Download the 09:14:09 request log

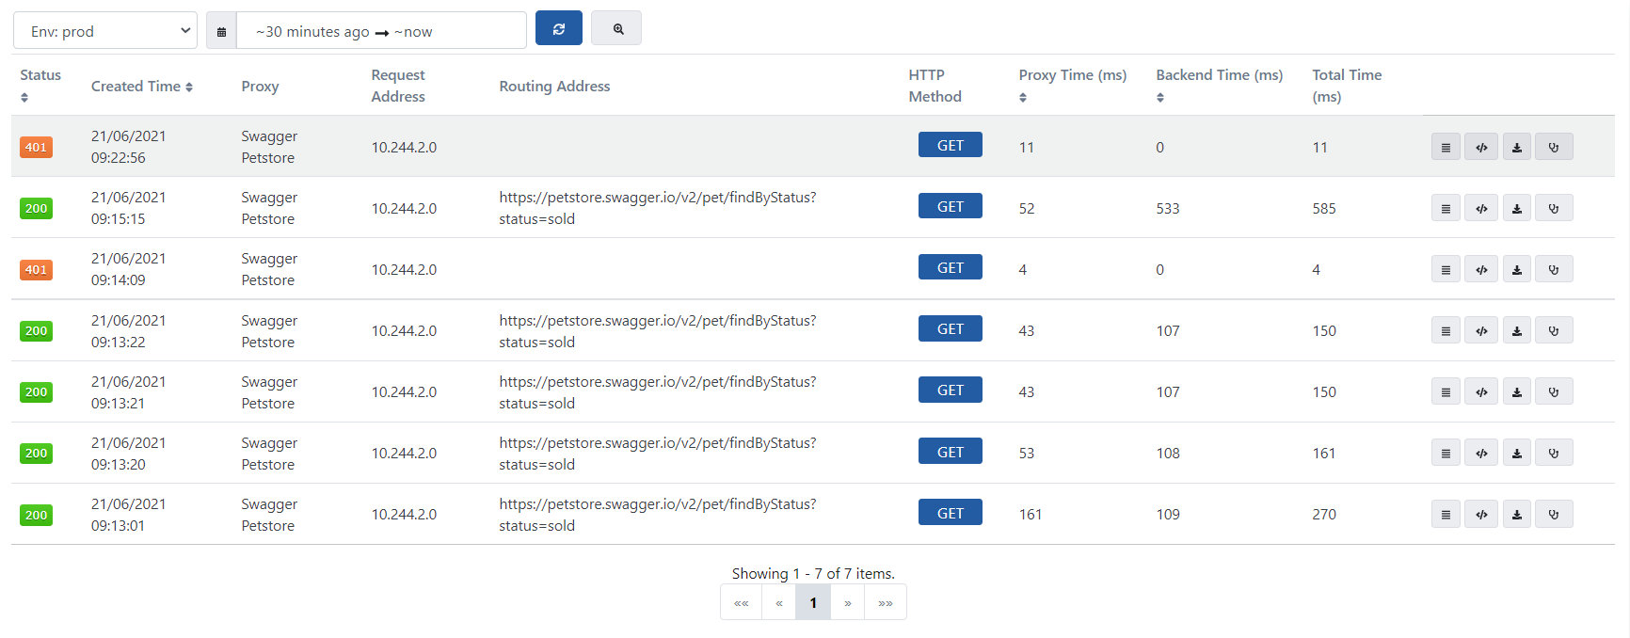[x=1517, y=269]
